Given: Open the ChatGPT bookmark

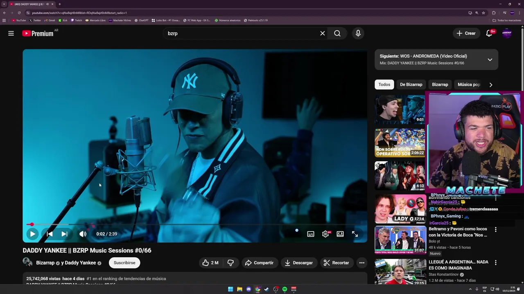Looking at the screenshot, I should pyautogui.click(x=142, y=20).
